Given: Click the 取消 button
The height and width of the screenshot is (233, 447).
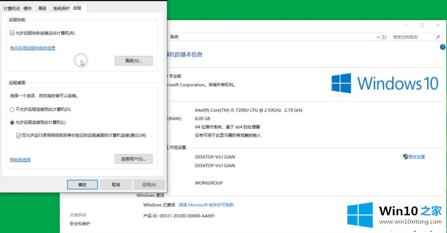Looking at the screenshot, I should click(x=116, y=184).
